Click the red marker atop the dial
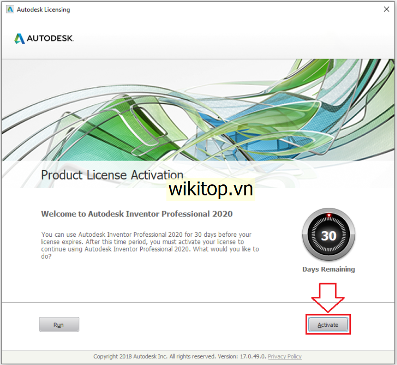The width and height of the screenshot is (397, 365). pos(329,215)
